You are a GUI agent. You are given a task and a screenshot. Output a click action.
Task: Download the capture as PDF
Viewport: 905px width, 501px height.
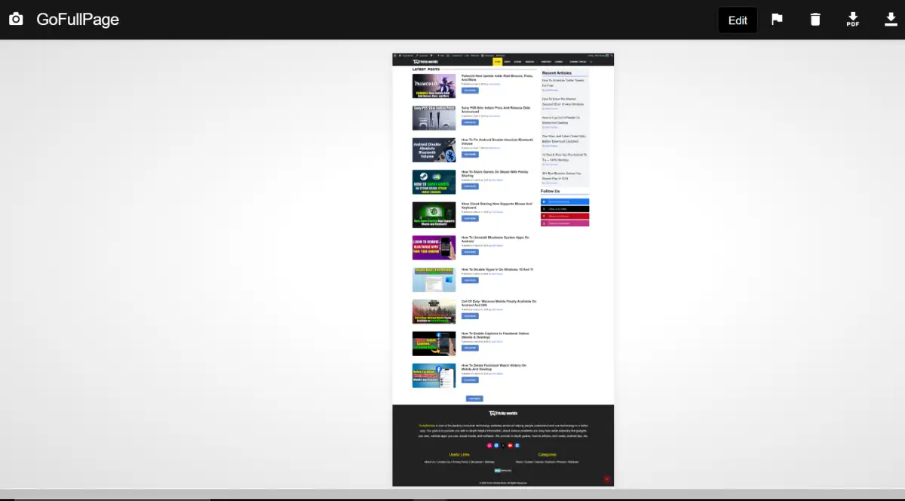pos(853,19)
